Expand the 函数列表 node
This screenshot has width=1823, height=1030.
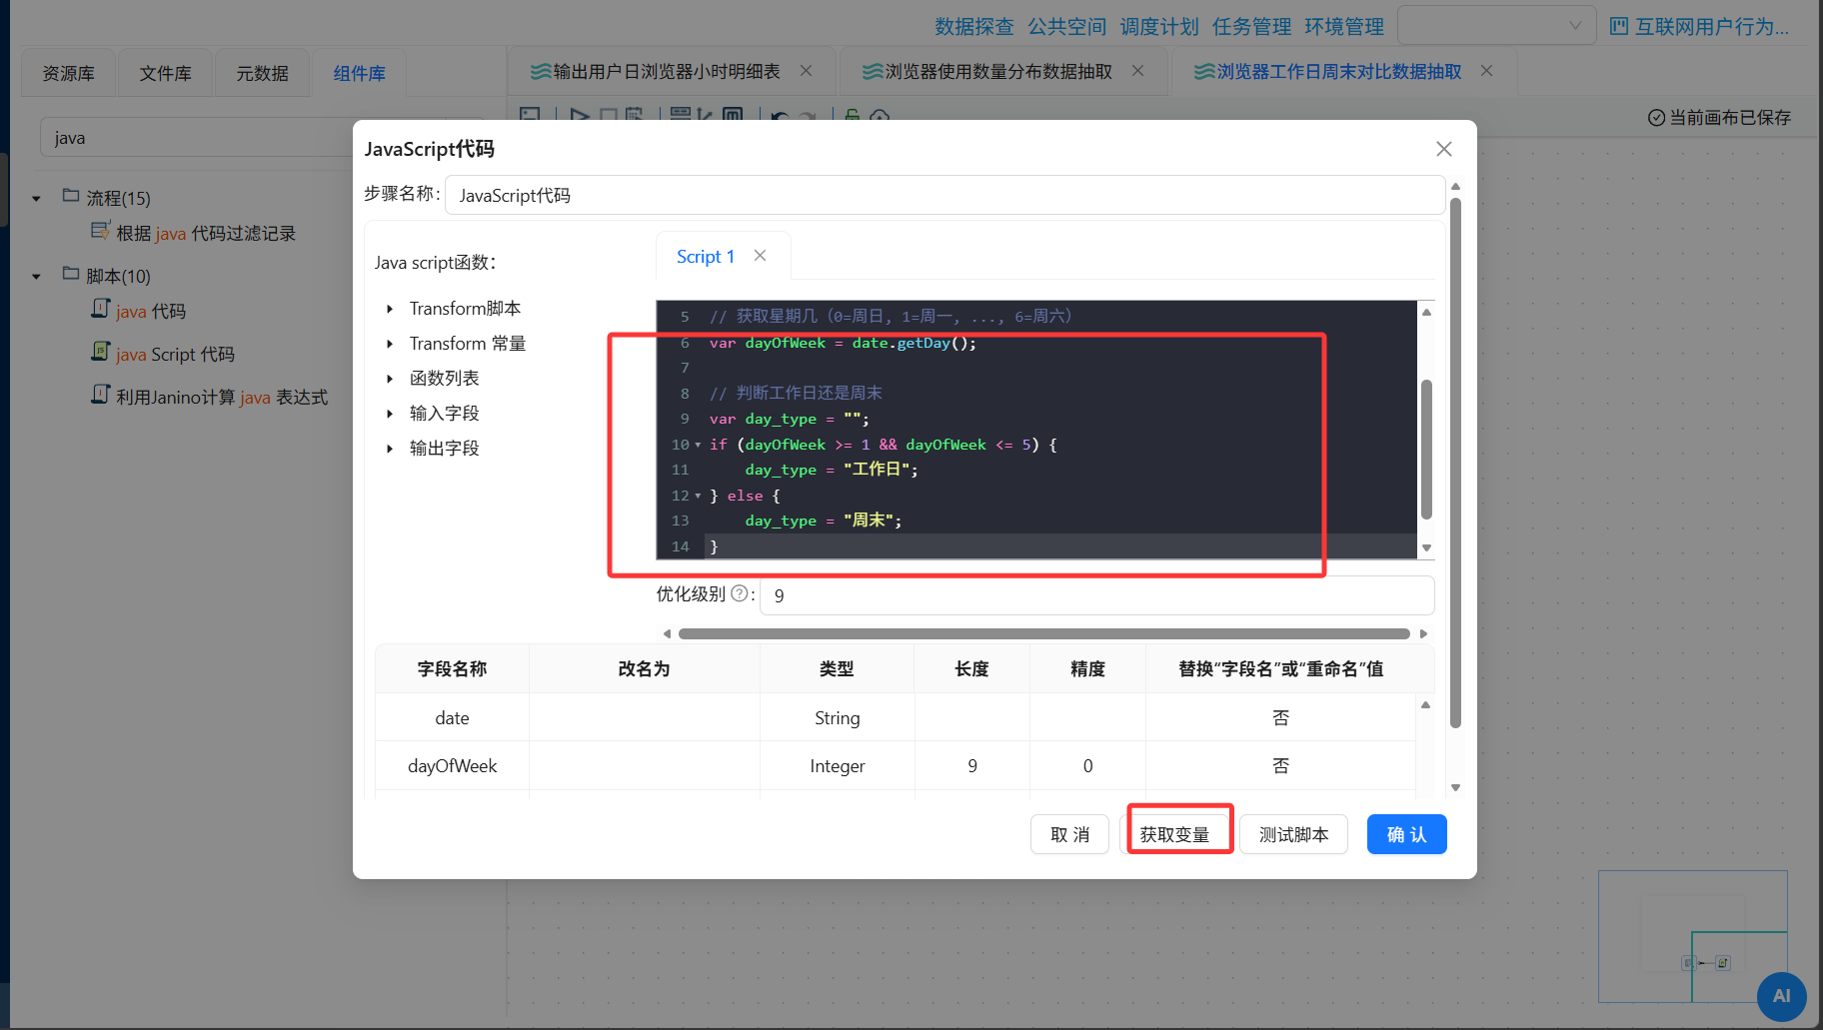390,379
